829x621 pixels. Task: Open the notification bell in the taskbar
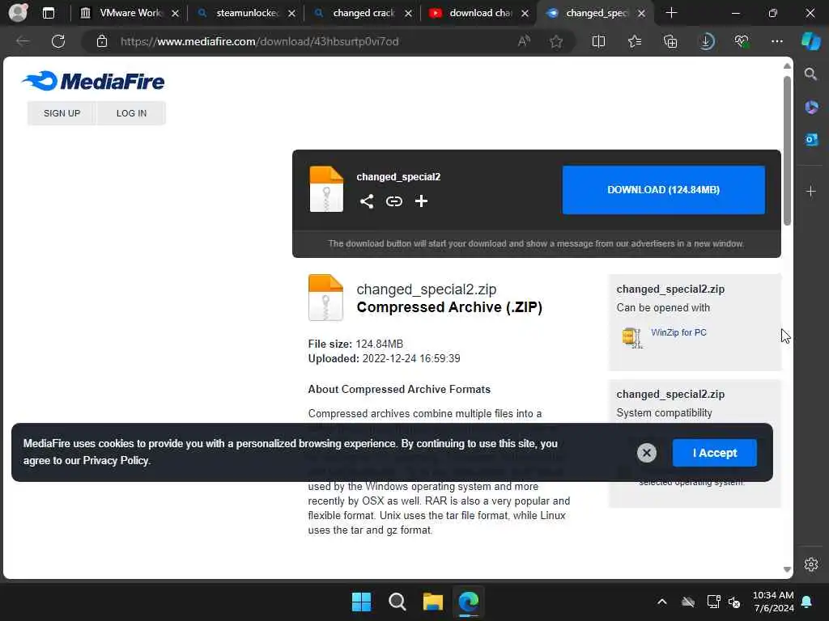pos(807,602)
